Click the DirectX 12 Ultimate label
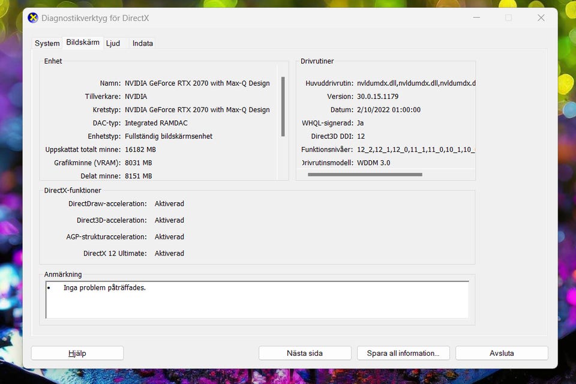 (115, 253)
